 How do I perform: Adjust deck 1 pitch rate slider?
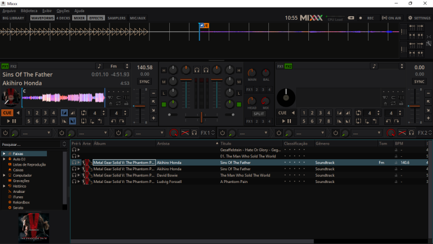140,106
